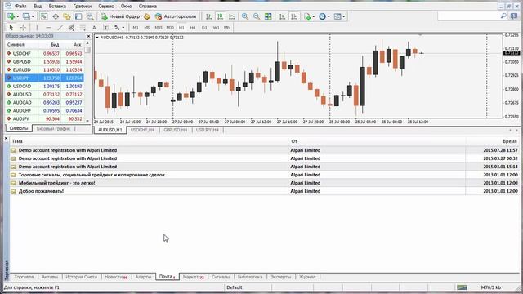Click the search magnifier icon

(x=503, y=16)
